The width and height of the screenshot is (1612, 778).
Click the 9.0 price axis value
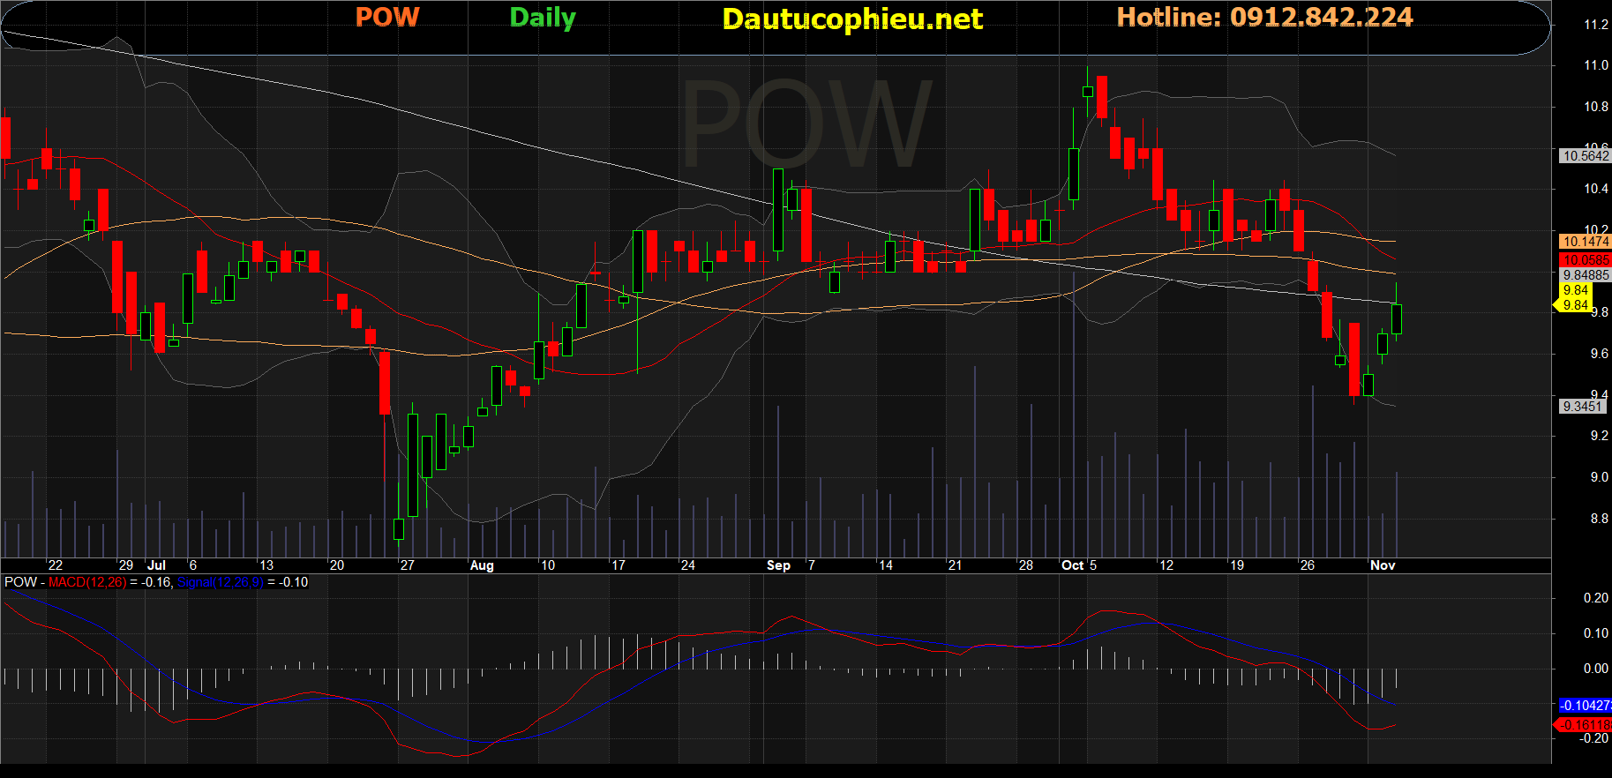coord(1599,477)
